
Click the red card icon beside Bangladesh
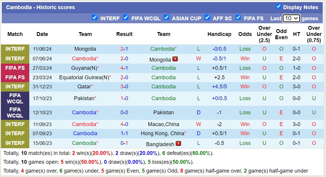tap(178, 143)
